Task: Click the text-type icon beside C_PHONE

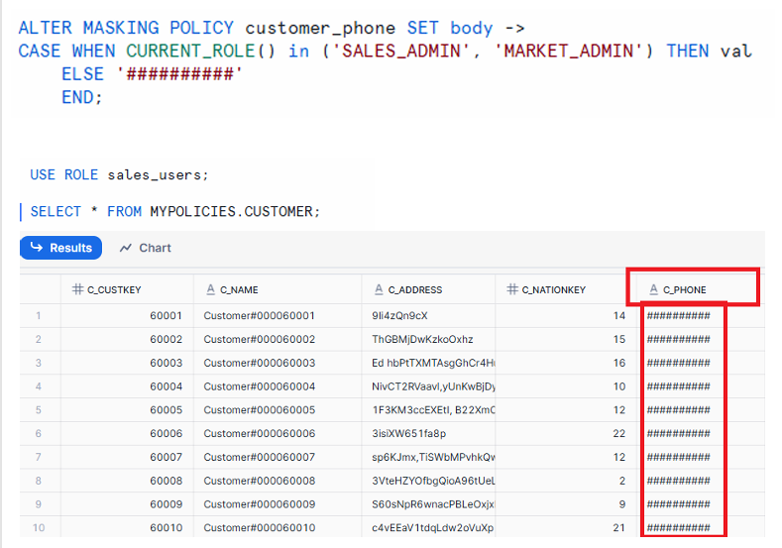Action: pyautogui.click(x=653, y=289)
